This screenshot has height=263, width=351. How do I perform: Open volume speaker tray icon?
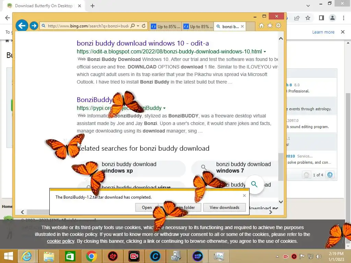[318, 256]
